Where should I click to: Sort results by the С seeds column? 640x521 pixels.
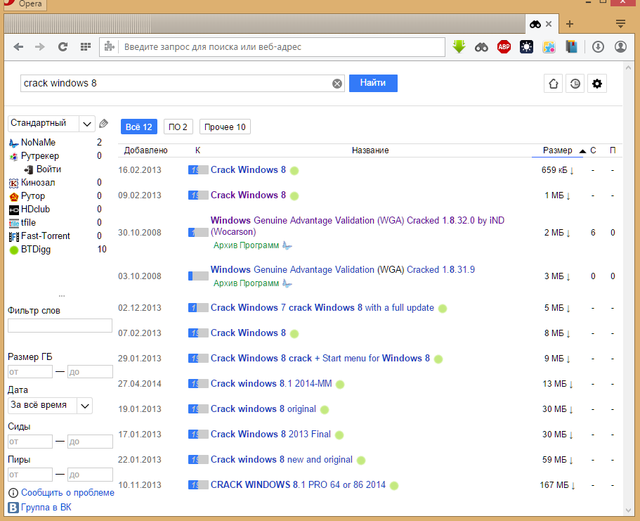click(593, 150)
